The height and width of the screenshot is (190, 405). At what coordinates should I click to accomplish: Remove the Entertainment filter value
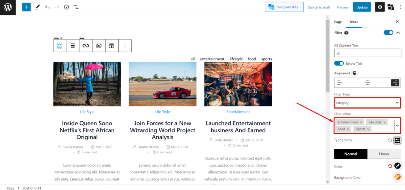click(361, 122)
